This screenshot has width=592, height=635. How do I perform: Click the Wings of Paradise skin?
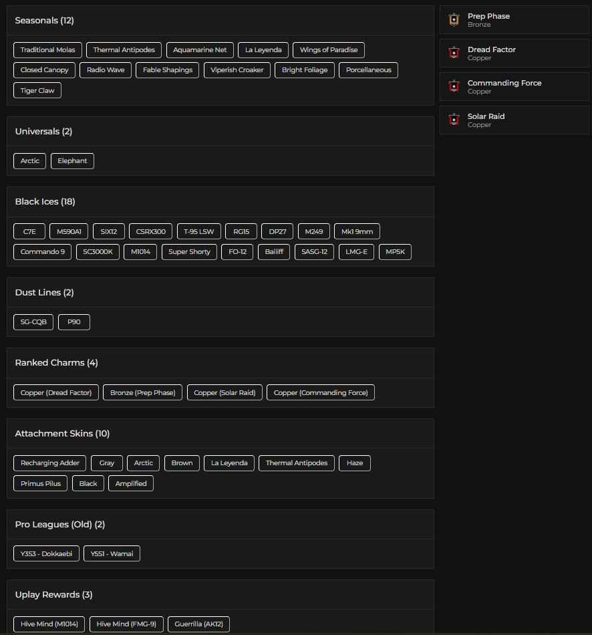click(329, 49)
